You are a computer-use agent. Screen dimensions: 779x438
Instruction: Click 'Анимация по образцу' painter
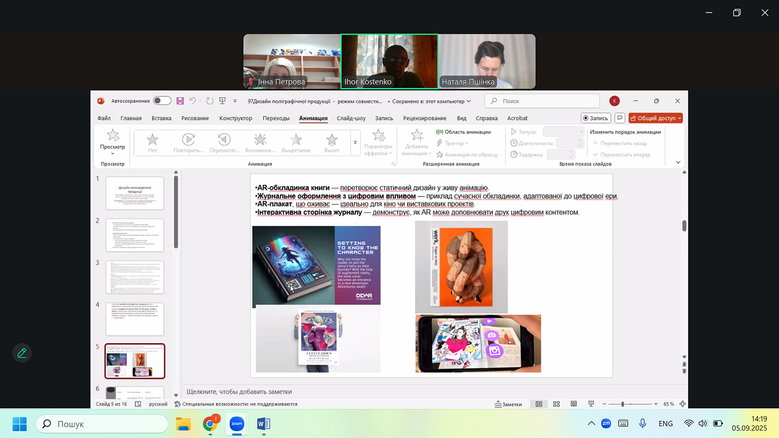(x=467, y=155)
